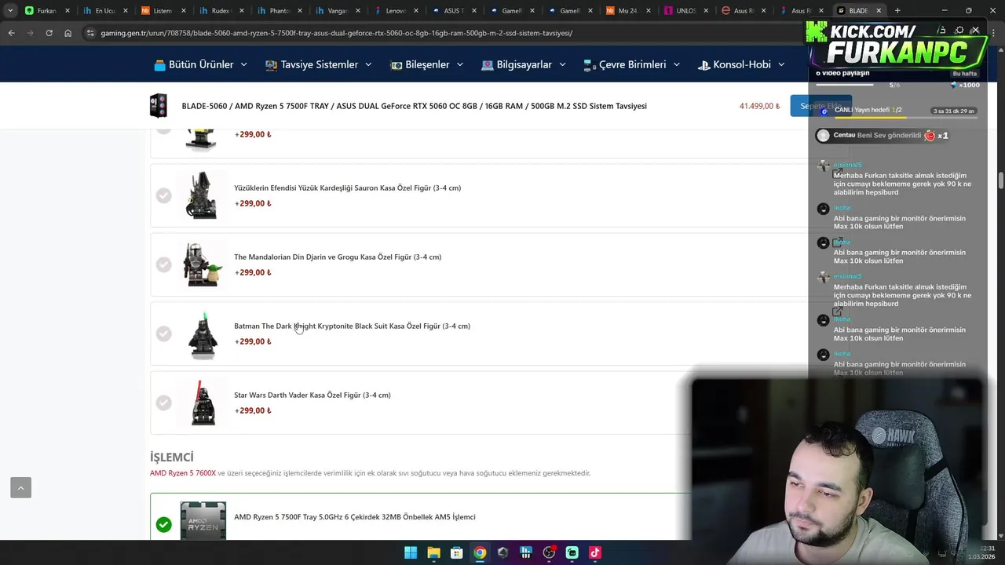Click the Mandalorian Din Djarin figure title

[338, 257]
